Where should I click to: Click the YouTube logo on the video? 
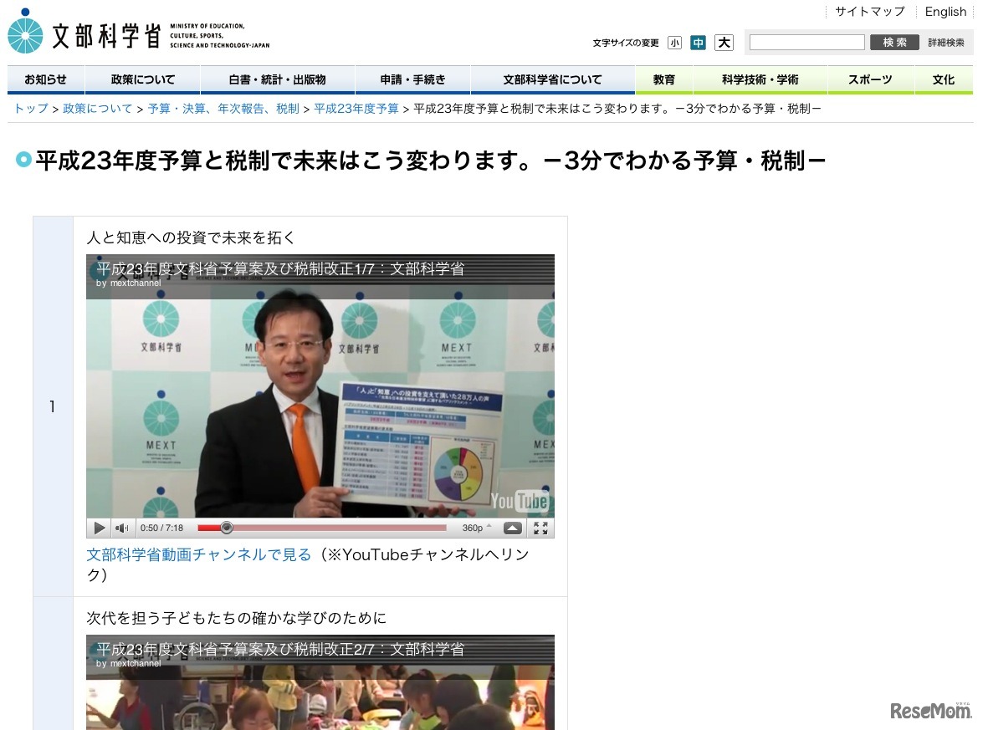(x=520, y=501)
